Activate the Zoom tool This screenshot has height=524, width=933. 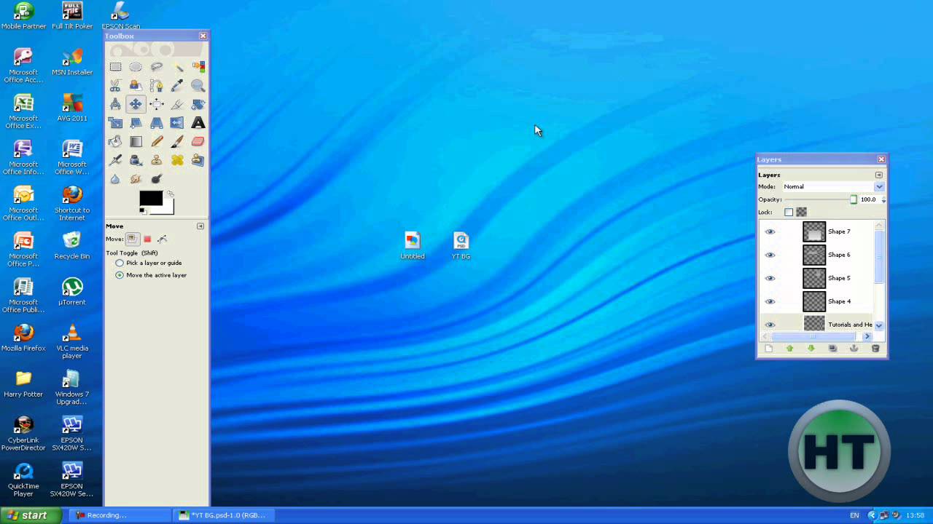point(198,85)
